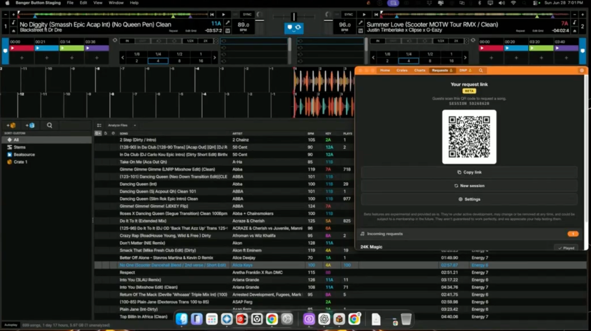Click the Wi-Fi icon in menu bar
The height and width of the screenshot is (331, 591).
(513, 3)
